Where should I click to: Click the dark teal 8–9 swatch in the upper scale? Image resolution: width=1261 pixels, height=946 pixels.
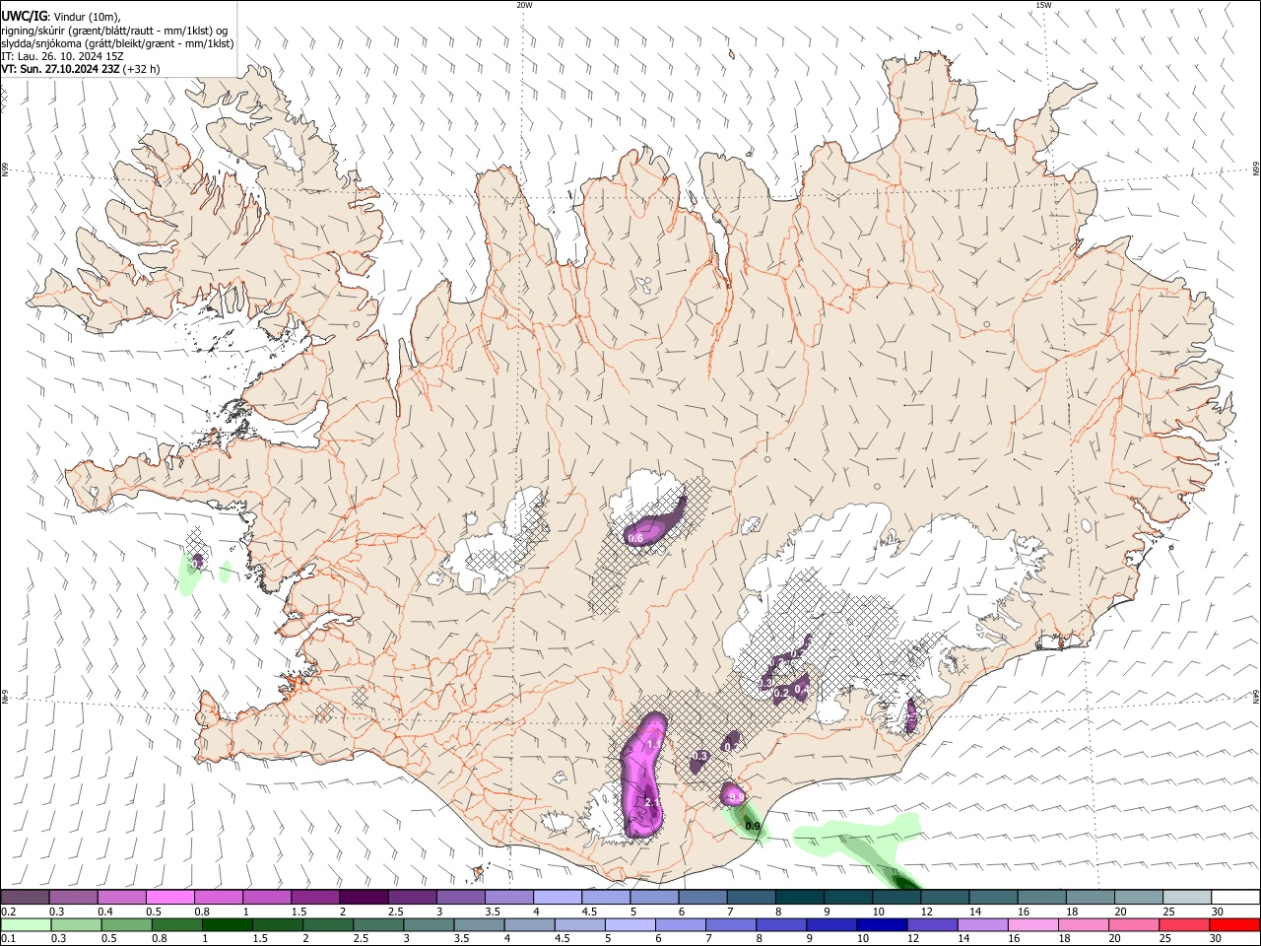800,897
